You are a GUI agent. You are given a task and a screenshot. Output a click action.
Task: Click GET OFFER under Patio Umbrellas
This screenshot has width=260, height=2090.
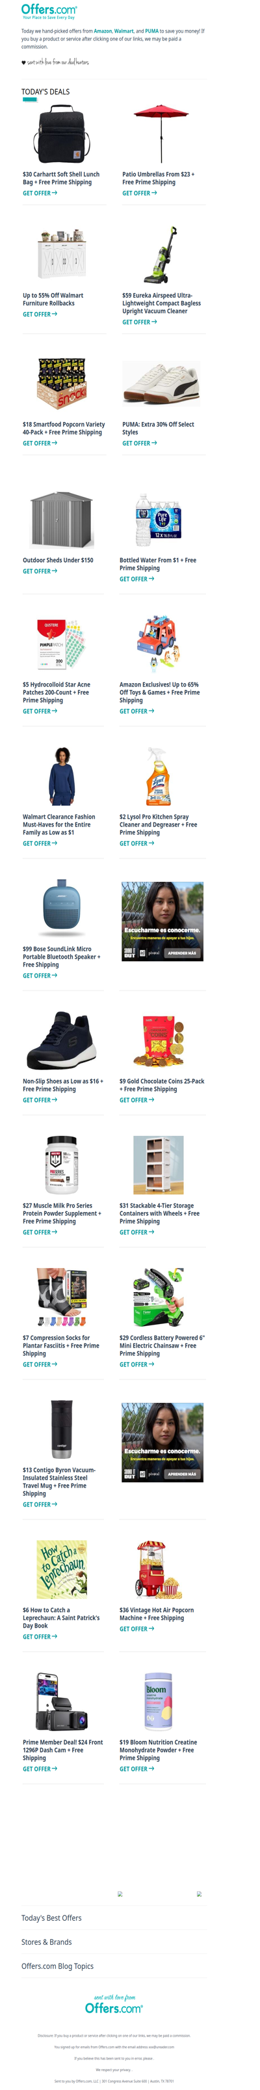pos(139,193)
